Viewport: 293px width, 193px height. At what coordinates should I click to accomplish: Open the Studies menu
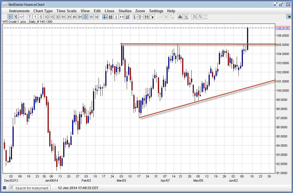[125, 11]
